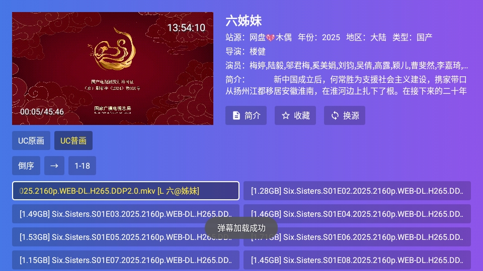Image resolution: width=483 pixels, height=271 pixels.
Task: Toggle 倒序 episode order
Action: coord(26,166)
